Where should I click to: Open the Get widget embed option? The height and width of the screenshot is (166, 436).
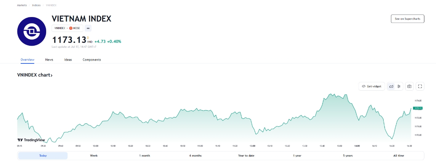[372, 86]
